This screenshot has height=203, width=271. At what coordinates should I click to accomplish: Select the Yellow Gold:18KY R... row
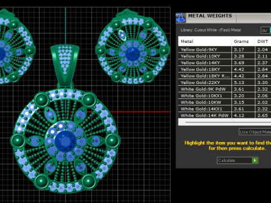coord(225,76)
